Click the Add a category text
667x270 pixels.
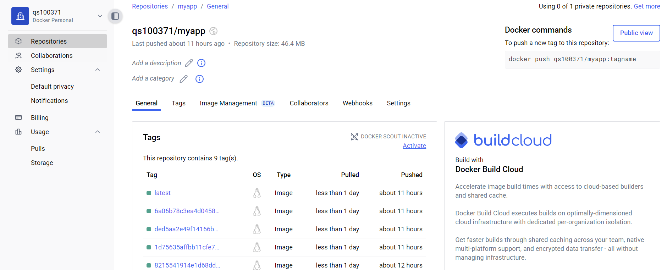[153, 78]
